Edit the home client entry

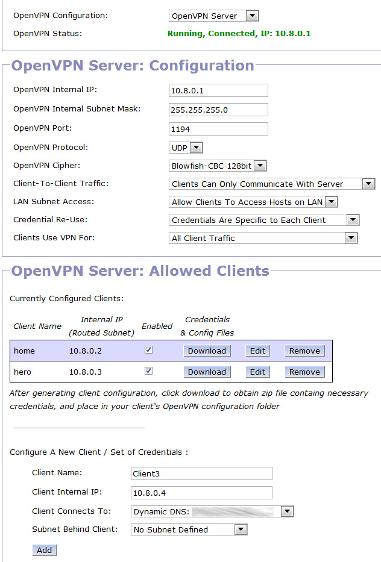[x=257, y=351]
